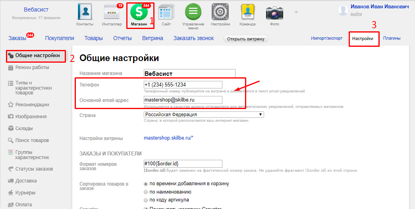Go to the Покупатели tab
The width and height of the screenshot is (415, 209).
tap(60, 38)
